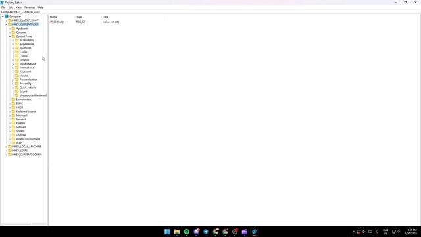Image resolution: width=421 pixels, height=237 pixels.
Task: Click the AppEvents key folder icon
Action: pos(13,28)
